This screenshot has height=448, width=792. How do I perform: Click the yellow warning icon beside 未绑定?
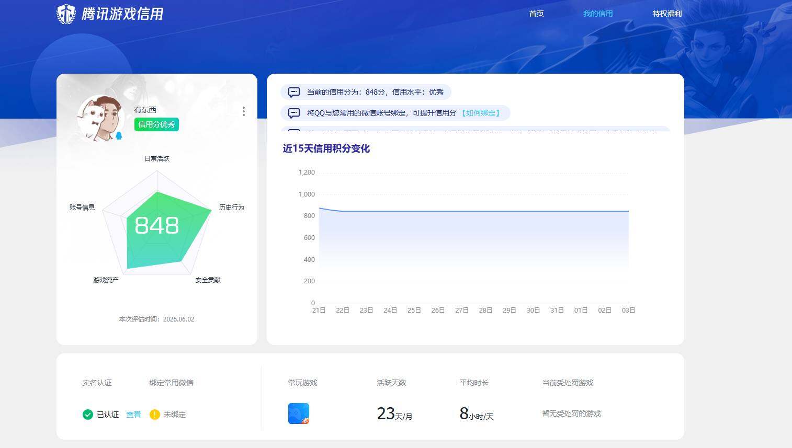[x=154, y=415]
